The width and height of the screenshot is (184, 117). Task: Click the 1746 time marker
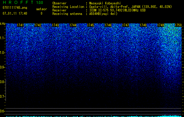pos(108,25)
